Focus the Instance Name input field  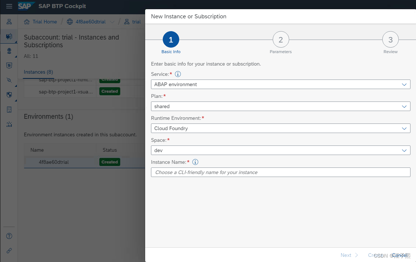point(280,172)
